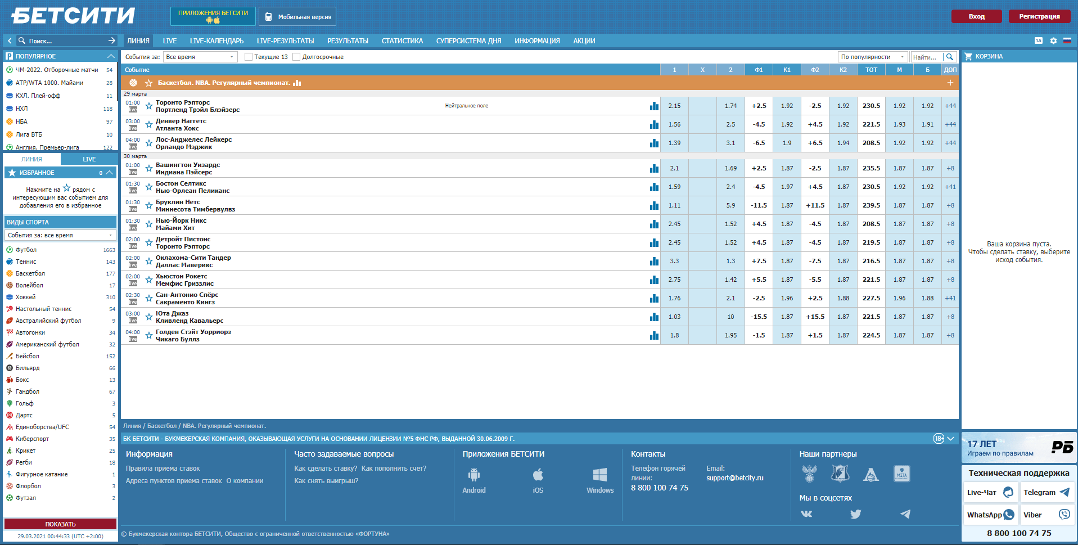Screen dimensions: 1078x545
Task: Open WhatsApp support button
Action: pyautogui.click(x=990, y=515)
